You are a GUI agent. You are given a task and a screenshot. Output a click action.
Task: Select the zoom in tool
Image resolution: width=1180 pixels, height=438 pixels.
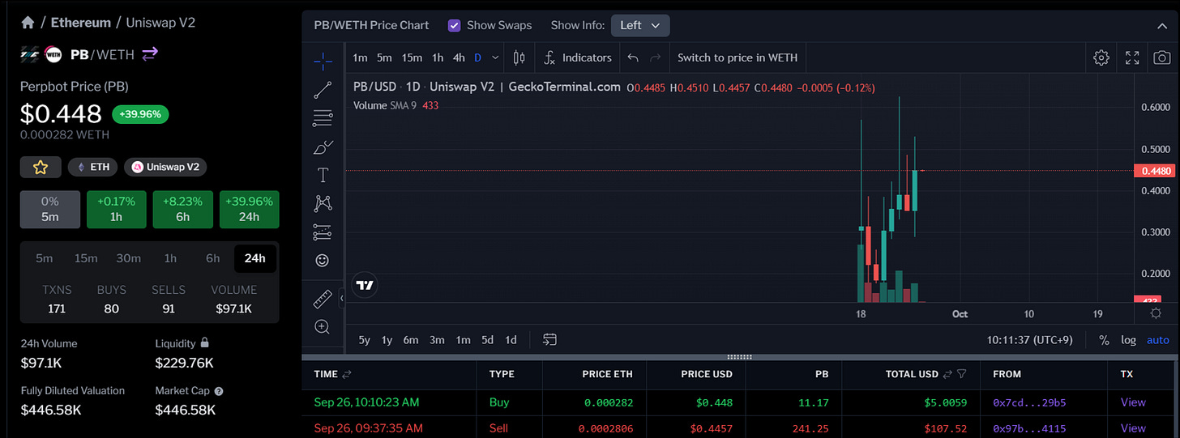pyautogui.click(x=323, y=327)
